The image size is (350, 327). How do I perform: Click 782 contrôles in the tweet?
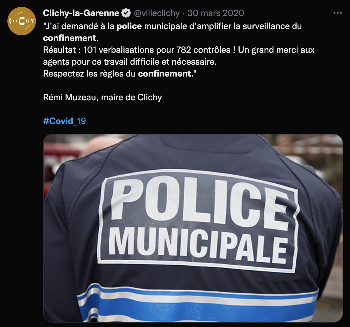[x=203, y=50]
